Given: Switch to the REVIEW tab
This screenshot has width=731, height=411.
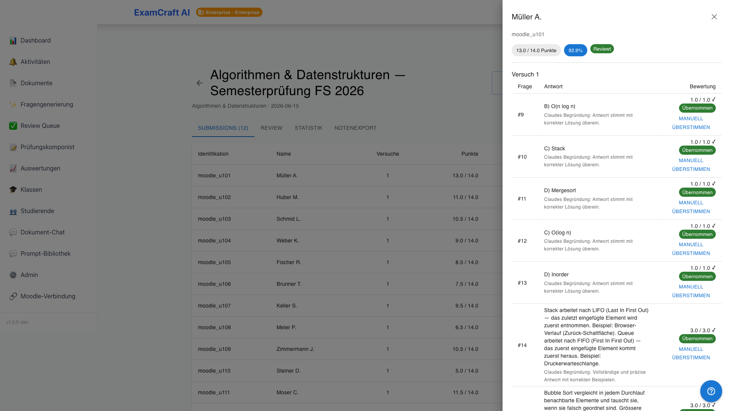Looking at the screenshot, I should (x=271, y=128).
